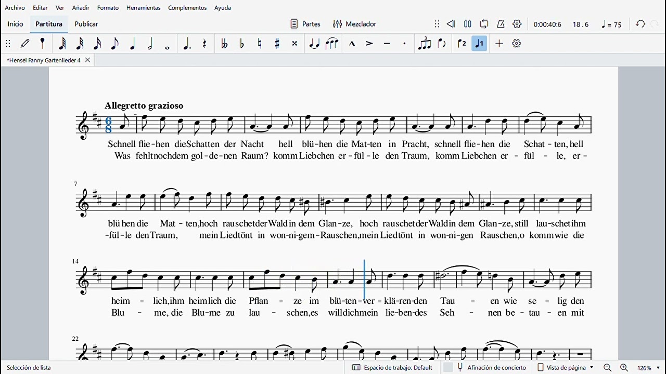The height and width of the screenshot is (374, 666).
Task: Toggle the rest input icon
Action: [x=204, y=44]
